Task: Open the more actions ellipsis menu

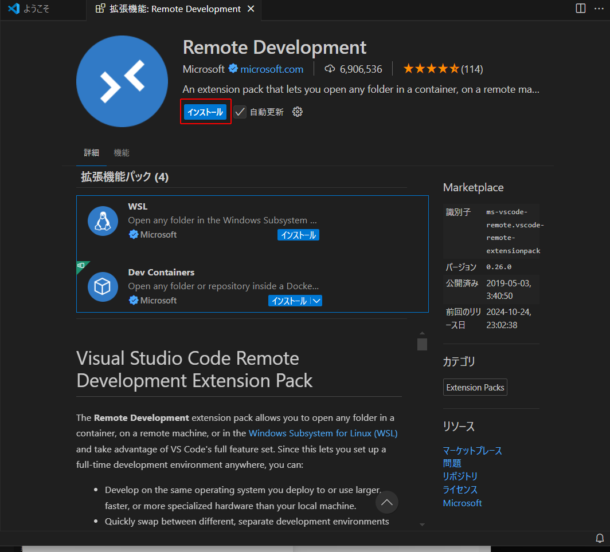Action: pyautogui.click(x=599, y=8)
